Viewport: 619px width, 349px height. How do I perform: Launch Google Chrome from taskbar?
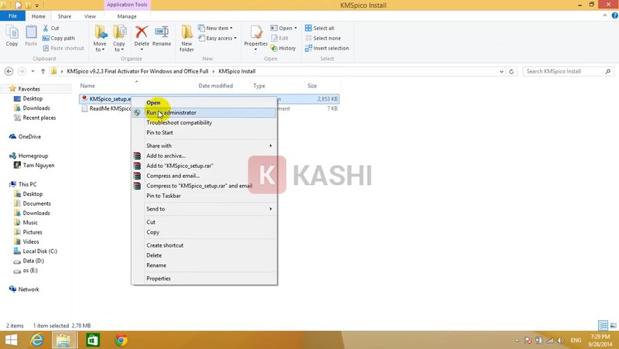pyautogui.click(x=121, y=340)
